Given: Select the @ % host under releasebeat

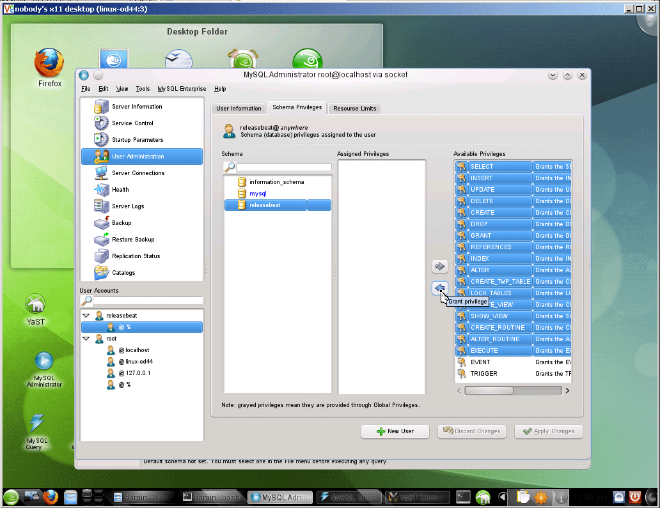Looking at the screenshot, I should (142, 327).
